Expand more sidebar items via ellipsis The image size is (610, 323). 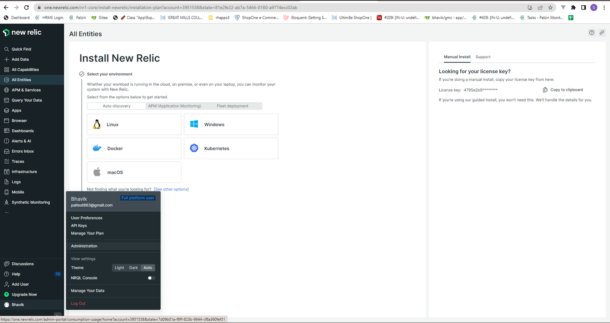6,212
